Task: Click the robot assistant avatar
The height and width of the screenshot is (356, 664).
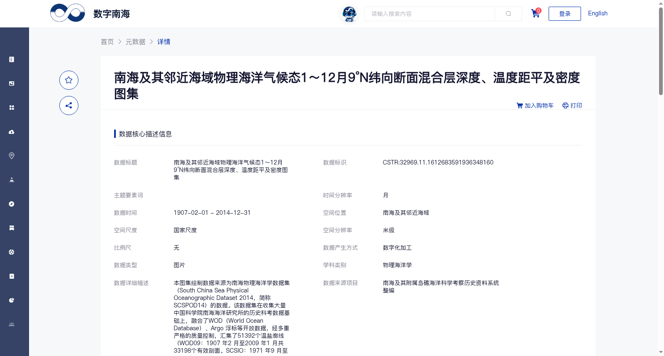Action: coord(349,14)
